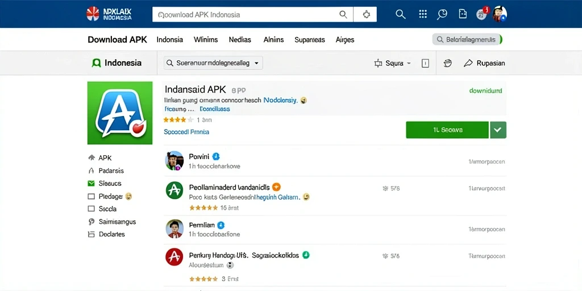Switch to the Indonsia tab
The image size is (582, 291).
[169, 40]
